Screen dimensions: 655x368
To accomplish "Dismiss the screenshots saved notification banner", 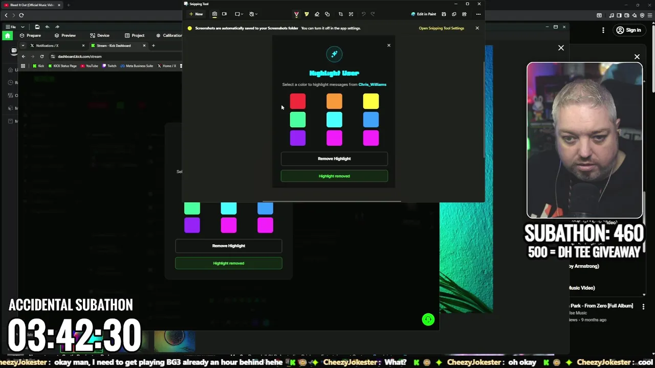I will tap(477, 28).
